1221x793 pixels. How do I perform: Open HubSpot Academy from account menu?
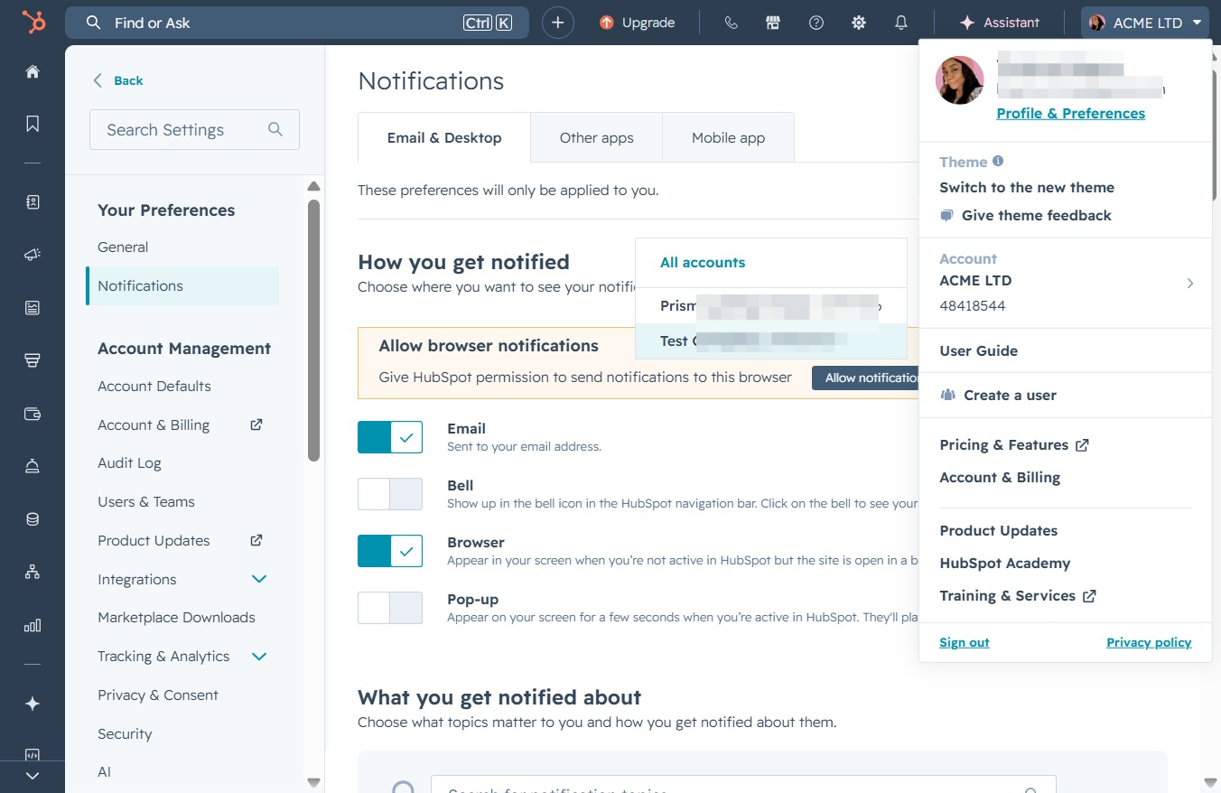pyautogui.click(x=1004, y=564)
